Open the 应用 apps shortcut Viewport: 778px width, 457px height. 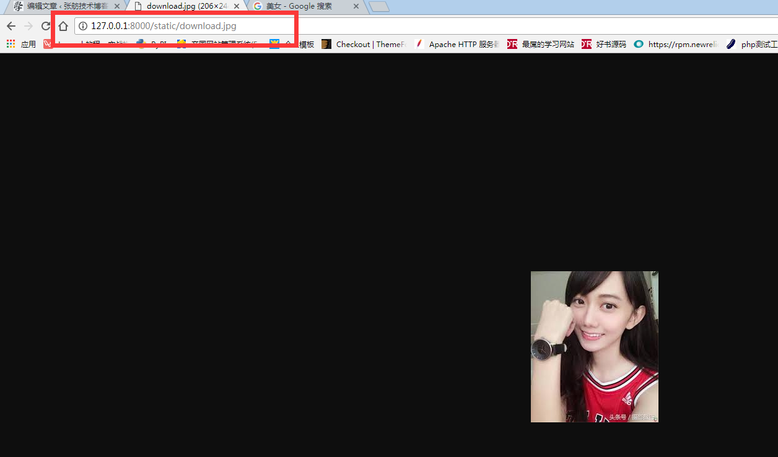(22, 44)
